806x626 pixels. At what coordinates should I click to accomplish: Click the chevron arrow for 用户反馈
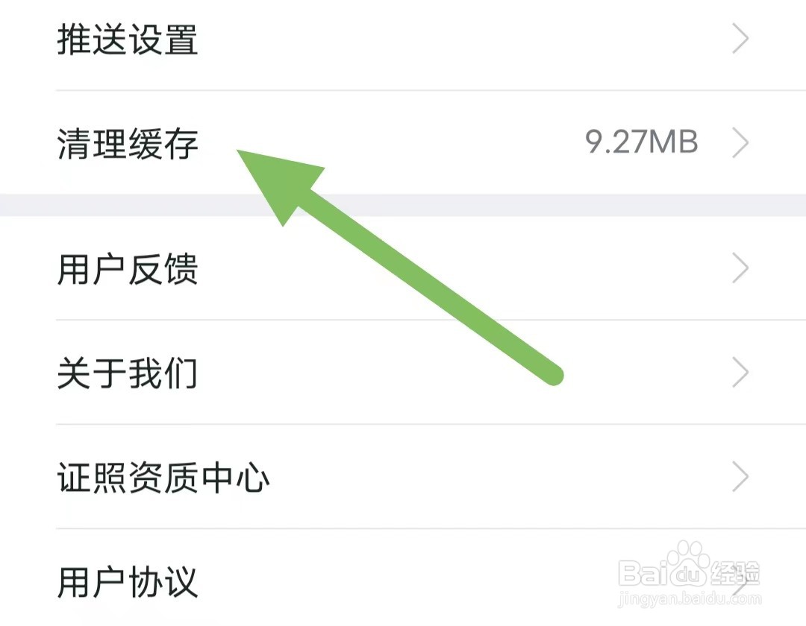pyautogui.click(x=740, y=268)
